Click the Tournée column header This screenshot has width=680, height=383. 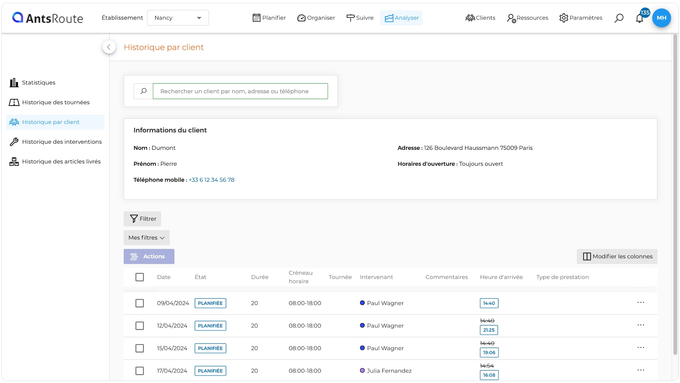340,277
